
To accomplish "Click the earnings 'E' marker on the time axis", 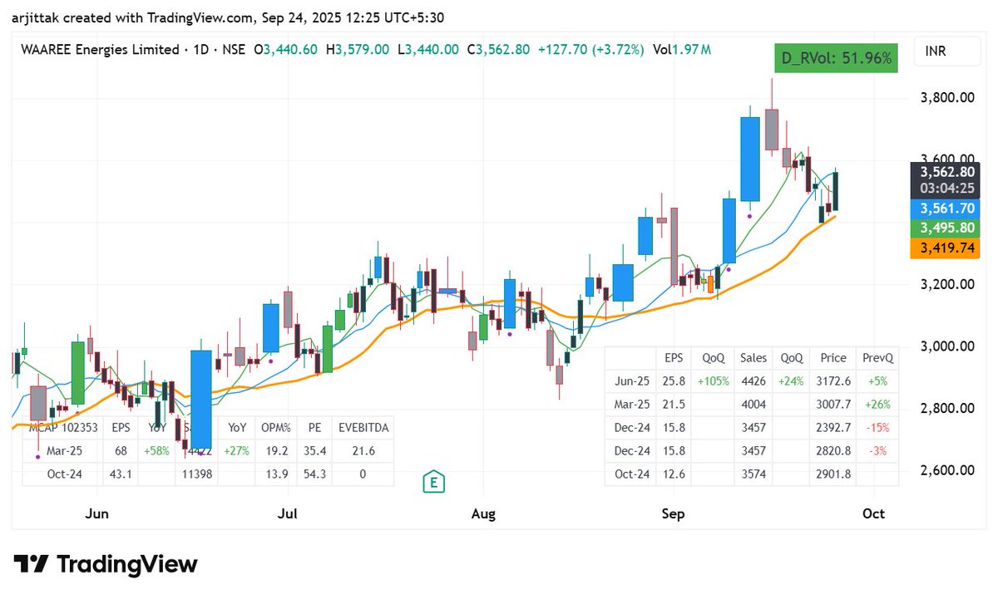I will click(432, 482).
